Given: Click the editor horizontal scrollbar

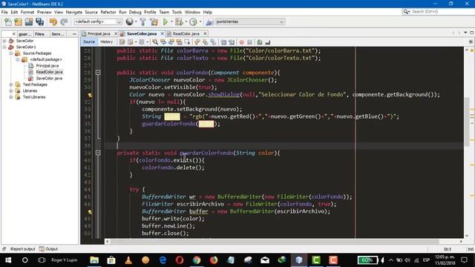Looking at the screenshot, I should (x=275, y=241).
